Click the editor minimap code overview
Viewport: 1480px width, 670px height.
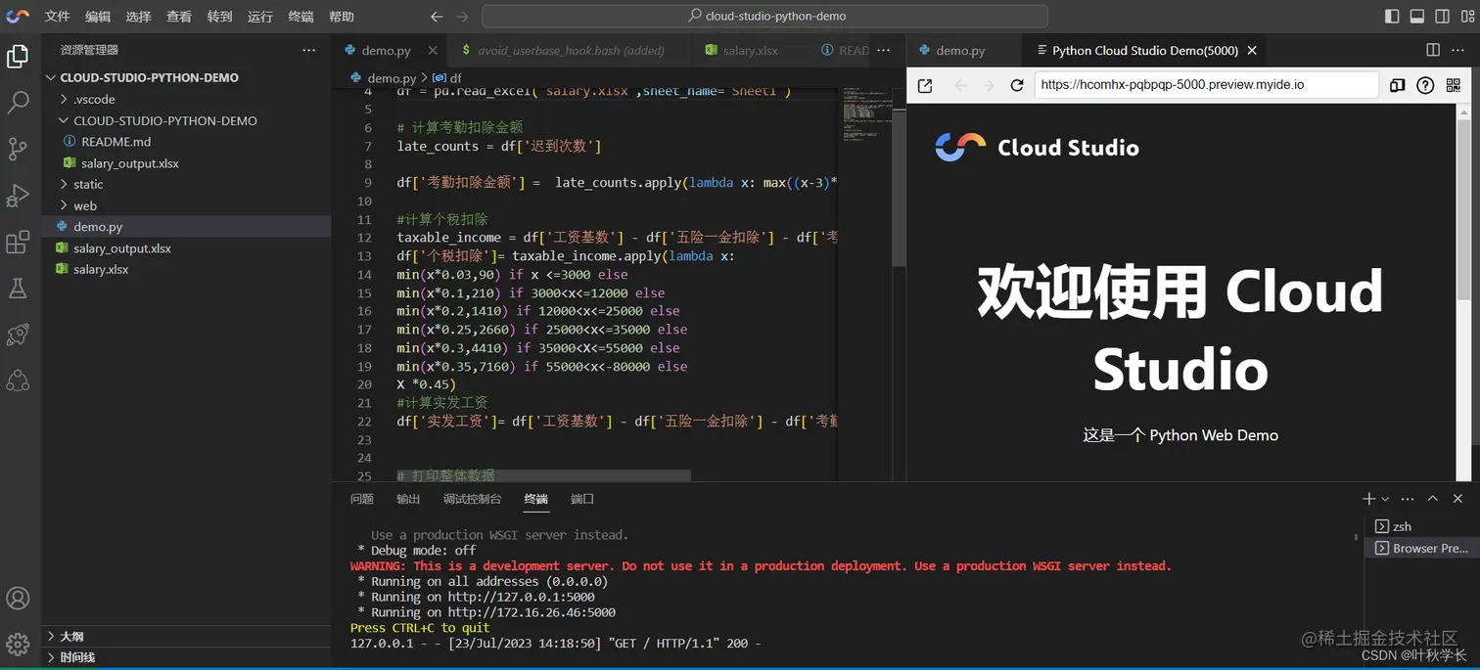click(867, 115)
